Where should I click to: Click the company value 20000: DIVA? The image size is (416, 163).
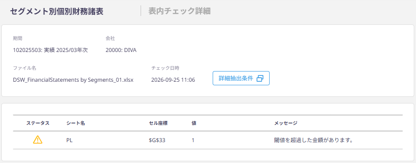tap(121, 50)
